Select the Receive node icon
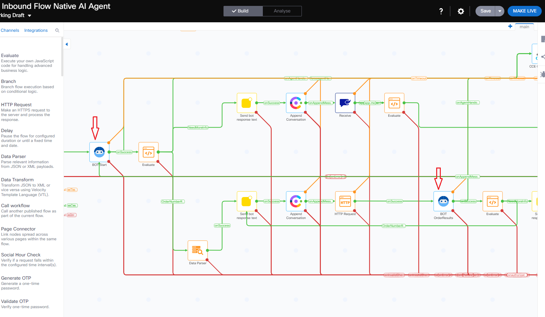This screenshot has width=545, height=317. click(345, 103)
